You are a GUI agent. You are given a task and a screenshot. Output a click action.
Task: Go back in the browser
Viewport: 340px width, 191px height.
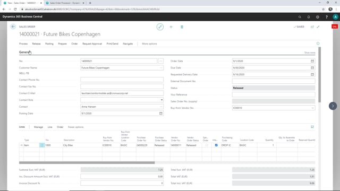pyautogui.click(x=4, y=9)
